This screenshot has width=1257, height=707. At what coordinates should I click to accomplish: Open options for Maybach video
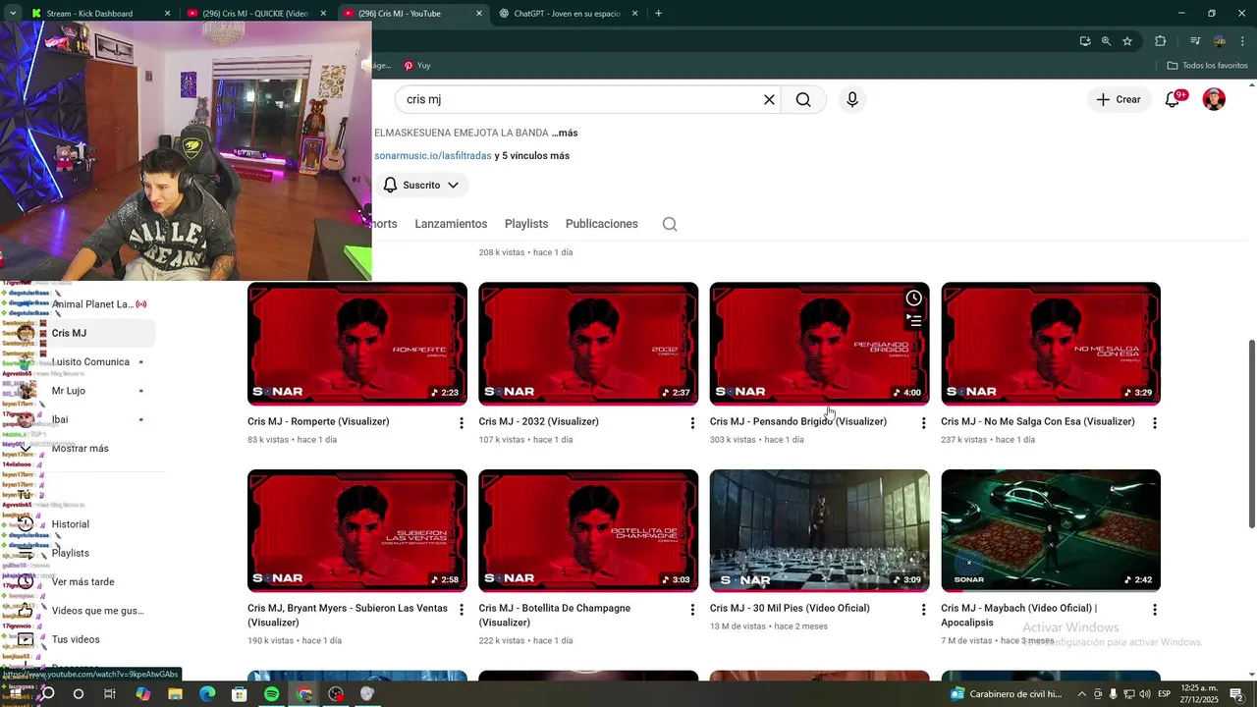1155,610
